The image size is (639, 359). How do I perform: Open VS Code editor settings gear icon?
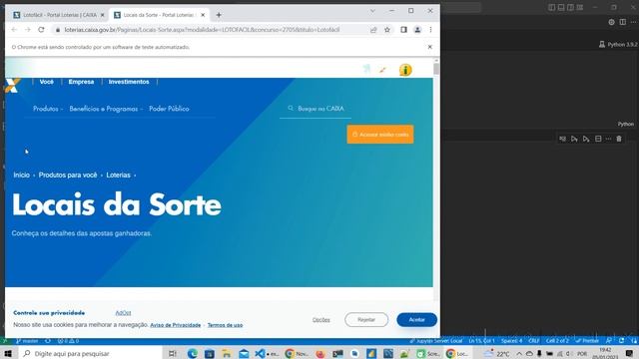click(x=611, y=22)
